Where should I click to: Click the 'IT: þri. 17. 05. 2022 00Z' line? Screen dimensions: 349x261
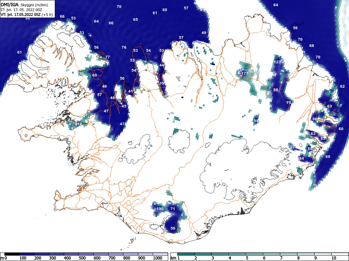pyautogui.click(x=21, y=10)
